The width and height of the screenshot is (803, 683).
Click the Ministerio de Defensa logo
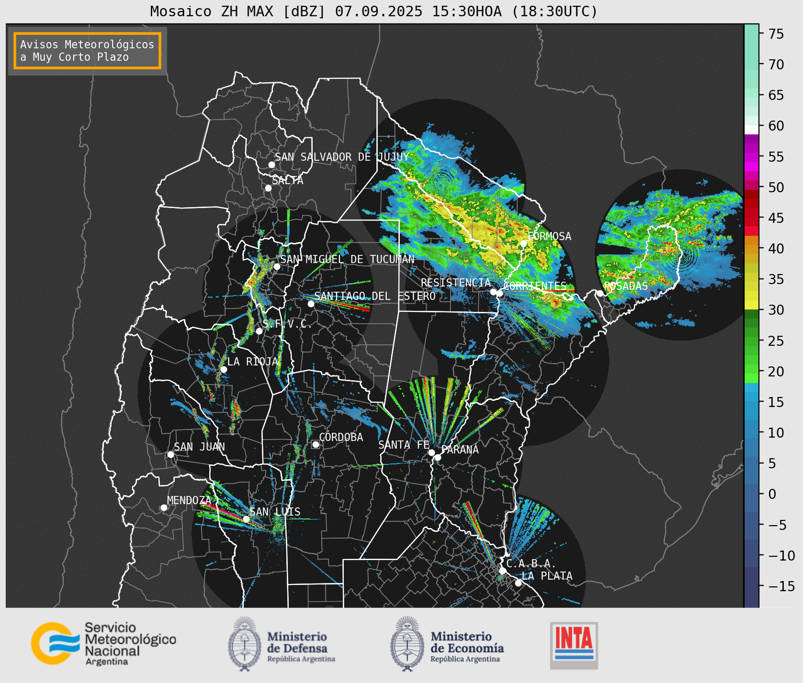[282, 644]
